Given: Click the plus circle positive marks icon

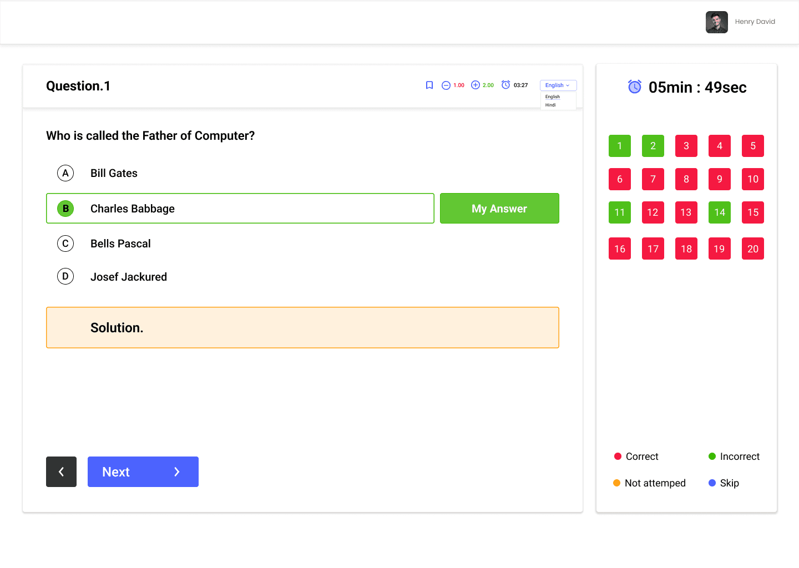Looking at the screenshot, I should coord(476,85).
